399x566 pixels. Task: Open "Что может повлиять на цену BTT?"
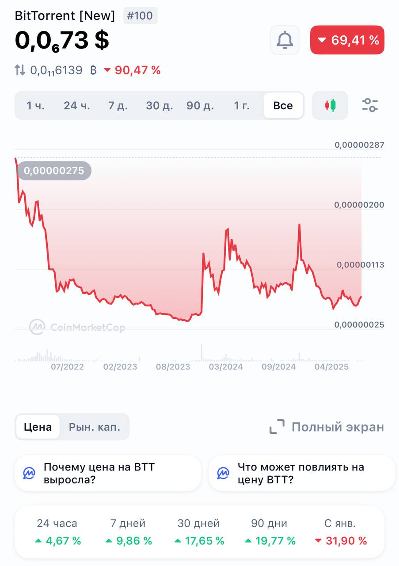click(x=301, y=473)
